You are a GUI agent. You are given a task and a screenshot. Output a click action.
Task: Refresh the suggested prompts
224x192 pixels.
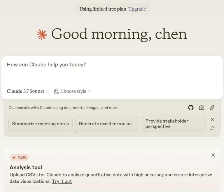coord(212,128)
